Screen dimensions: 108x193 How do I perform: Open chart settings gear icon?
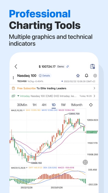95,76
